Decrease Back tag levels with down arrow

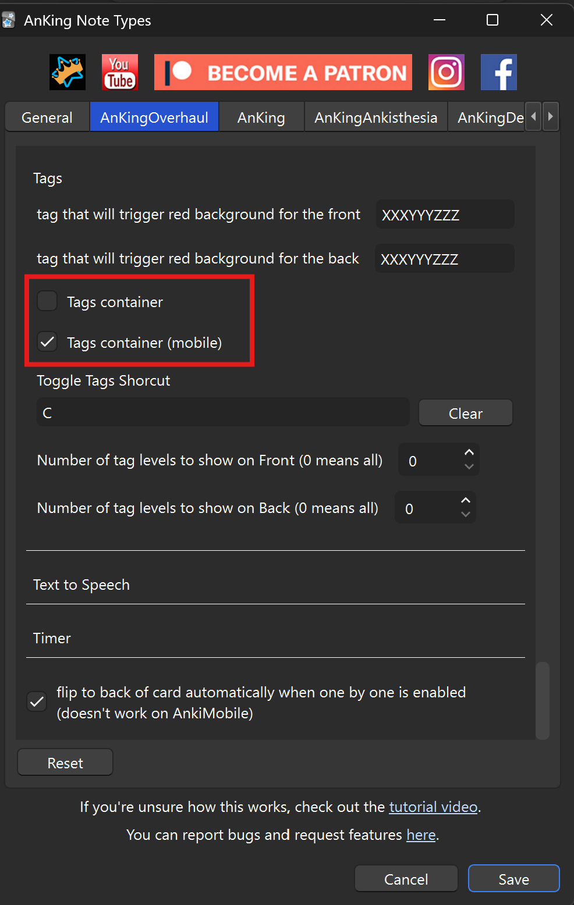(465, 514)
